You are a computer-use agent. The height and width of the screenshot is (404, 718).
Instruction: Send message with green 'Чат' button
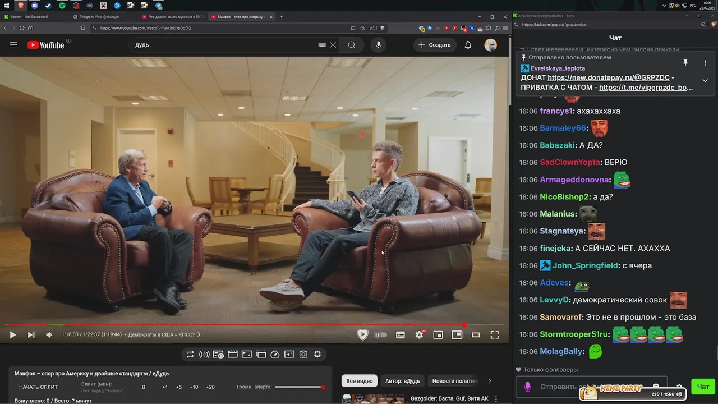coord(703,387)
